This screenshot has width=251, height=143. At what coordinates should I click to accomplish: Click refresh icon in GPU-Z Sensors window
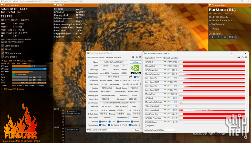243,58
